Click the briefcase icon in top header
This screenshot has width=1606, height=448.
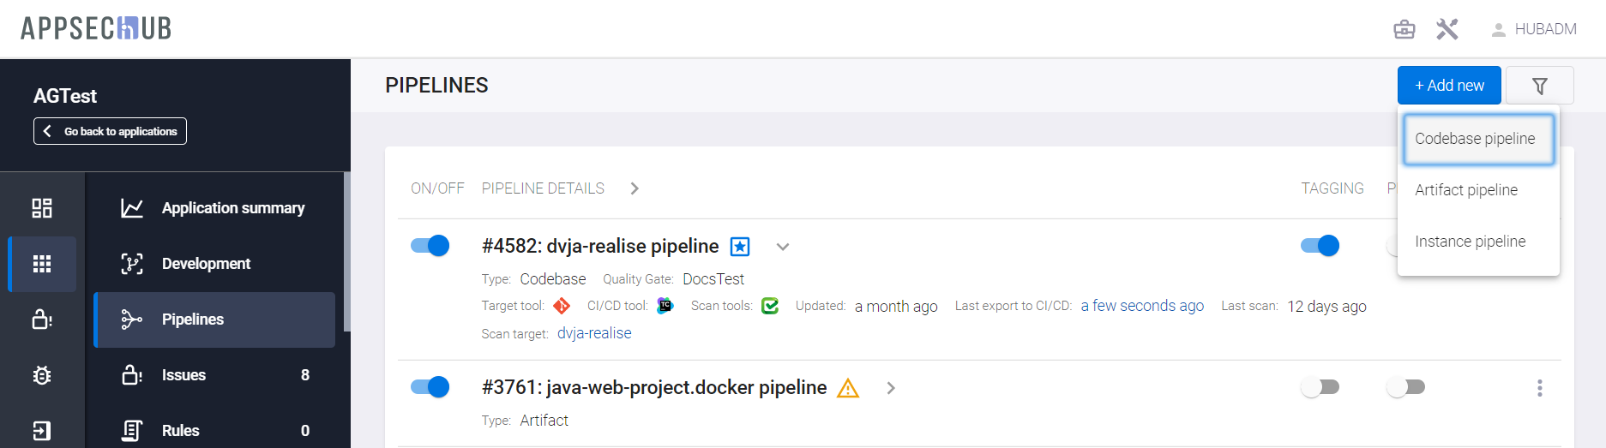pyautogui.click(x=1404, y=29)
